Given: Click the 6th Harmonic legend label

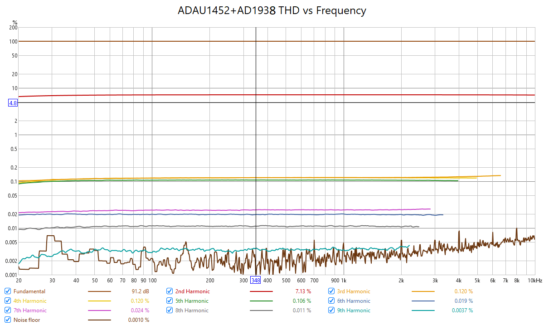Looking at the screenshot, I should coord(354,301).
